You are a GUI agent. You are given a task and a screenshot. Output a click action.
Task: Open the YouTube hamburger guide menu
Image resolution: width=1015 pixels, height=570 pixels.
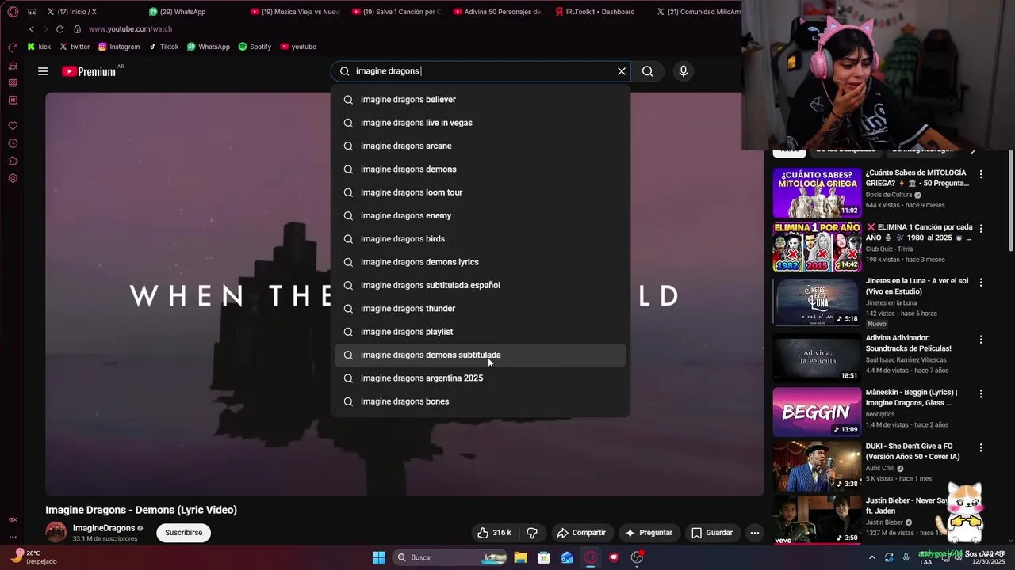pos(43,71)
